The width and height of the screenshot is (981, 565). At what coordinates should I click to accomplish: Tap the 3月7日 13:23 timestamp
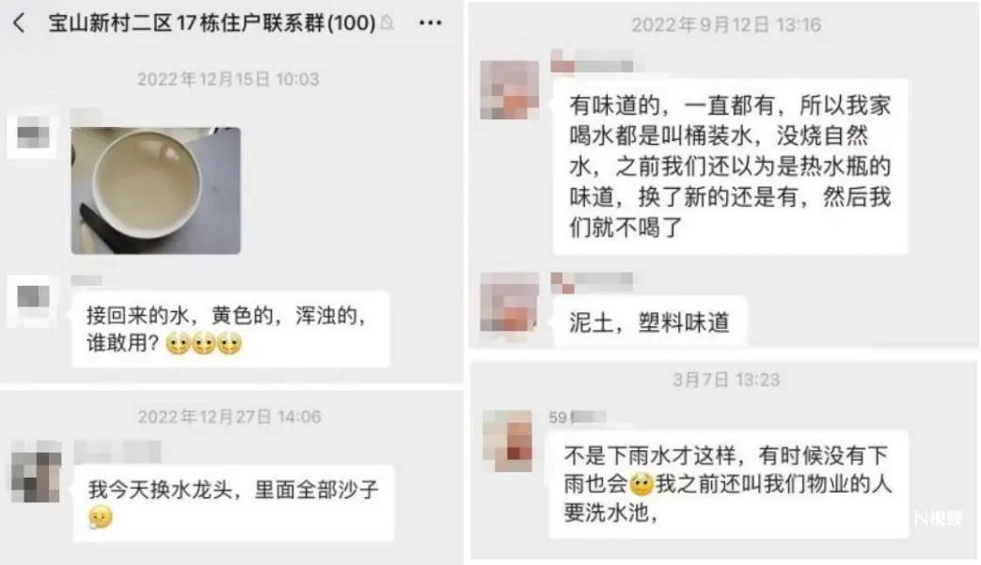click(726, 380)
